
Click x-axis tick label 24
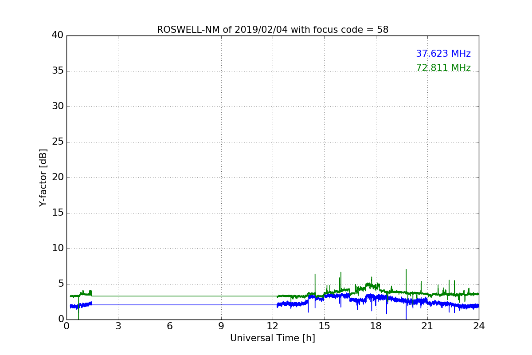pyautogui.click(x=479, y=326)
